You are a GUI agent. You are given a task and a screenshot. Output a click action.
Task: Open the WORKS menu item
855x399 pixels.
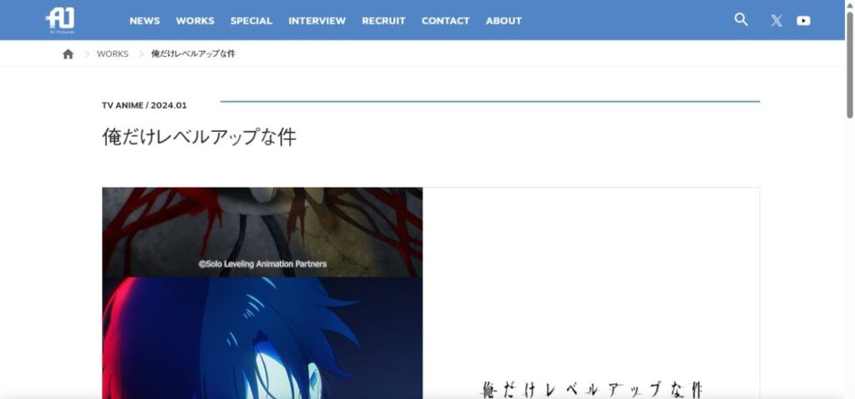point(195,21)
